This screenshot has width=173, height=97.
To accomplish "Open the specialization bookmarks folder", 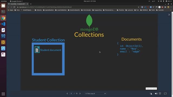I will pyautogui.click(x=48, y=10).
